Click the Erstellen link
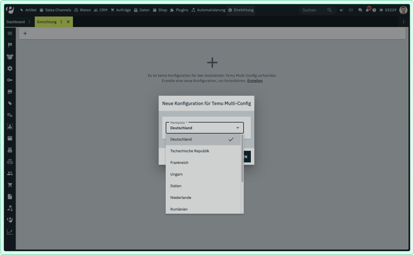414x255 pixels. click(x=255, y=81)
